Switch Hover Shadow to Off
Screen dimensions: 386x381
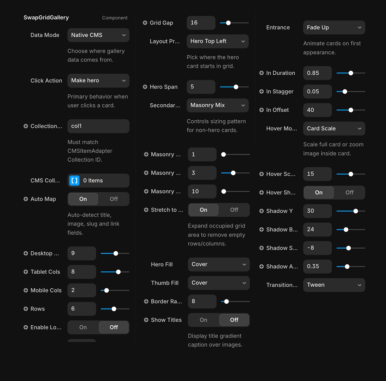[x=349, y=192]
